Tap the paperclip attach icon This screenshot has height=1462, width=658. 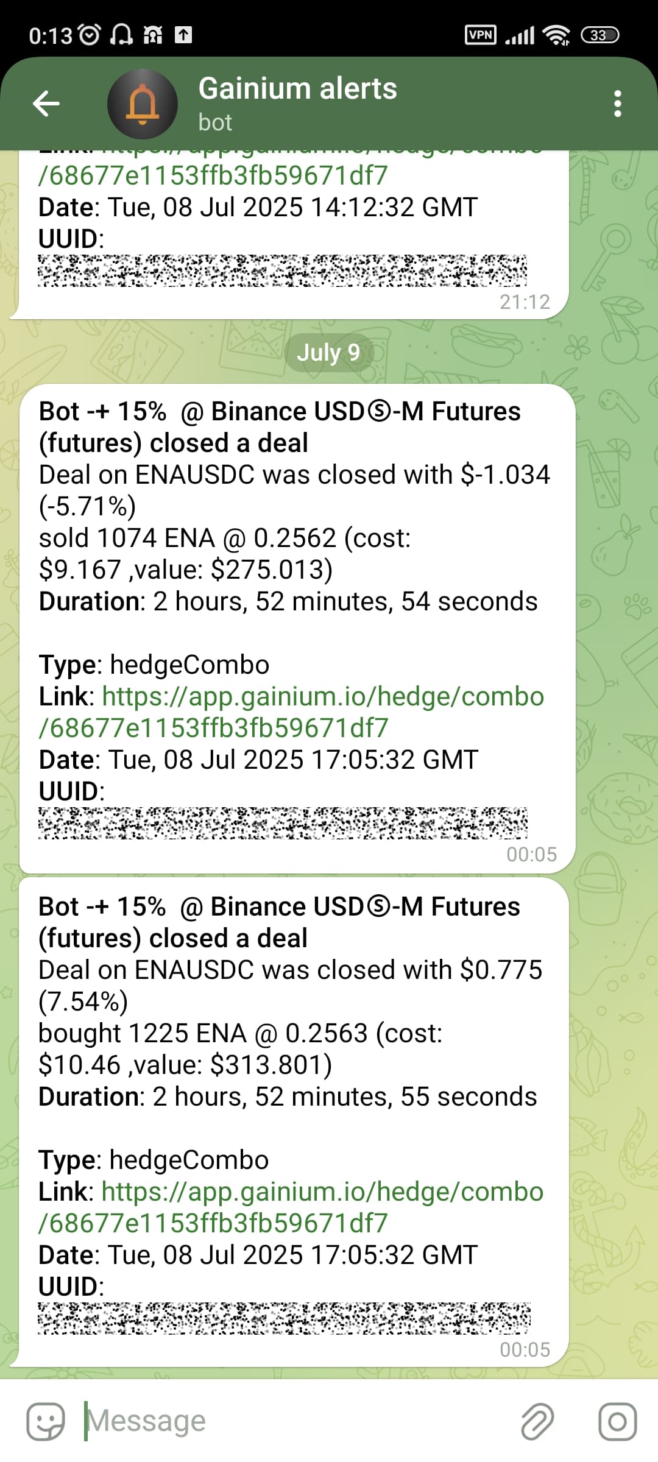(537, 1422)
